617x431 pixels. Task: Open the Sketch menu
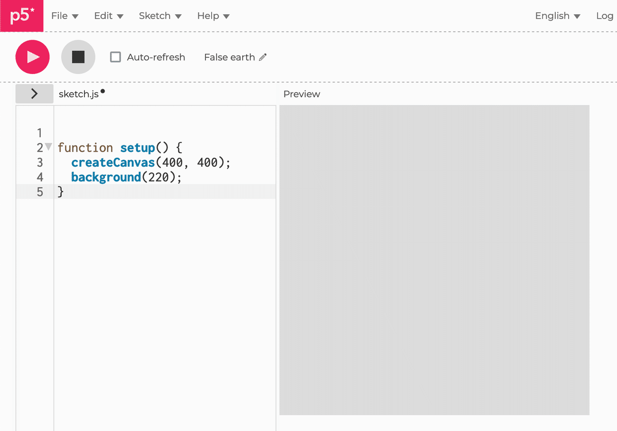pyautogui.click(x=160, y=16)
